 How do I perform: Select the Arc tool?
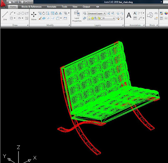[x=11, y=13]
